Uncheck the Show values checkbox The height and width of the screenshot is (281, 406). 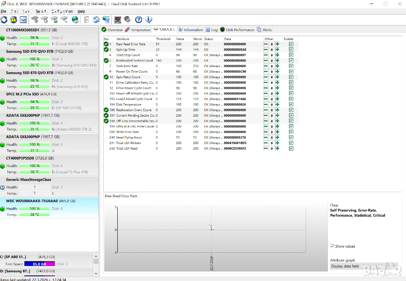(x=332, y=246)
